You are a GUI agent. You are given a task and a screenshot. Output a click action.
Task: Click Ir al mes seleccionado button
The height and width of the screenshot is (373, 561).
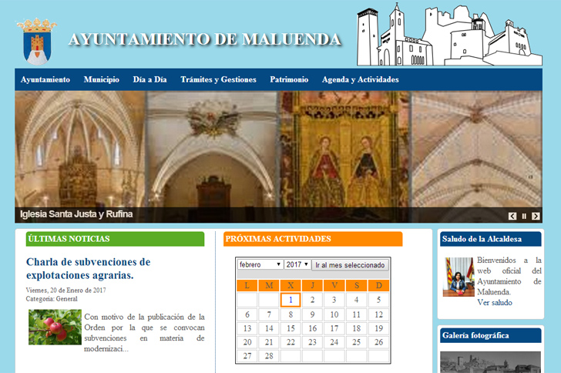tap(350, 265)
